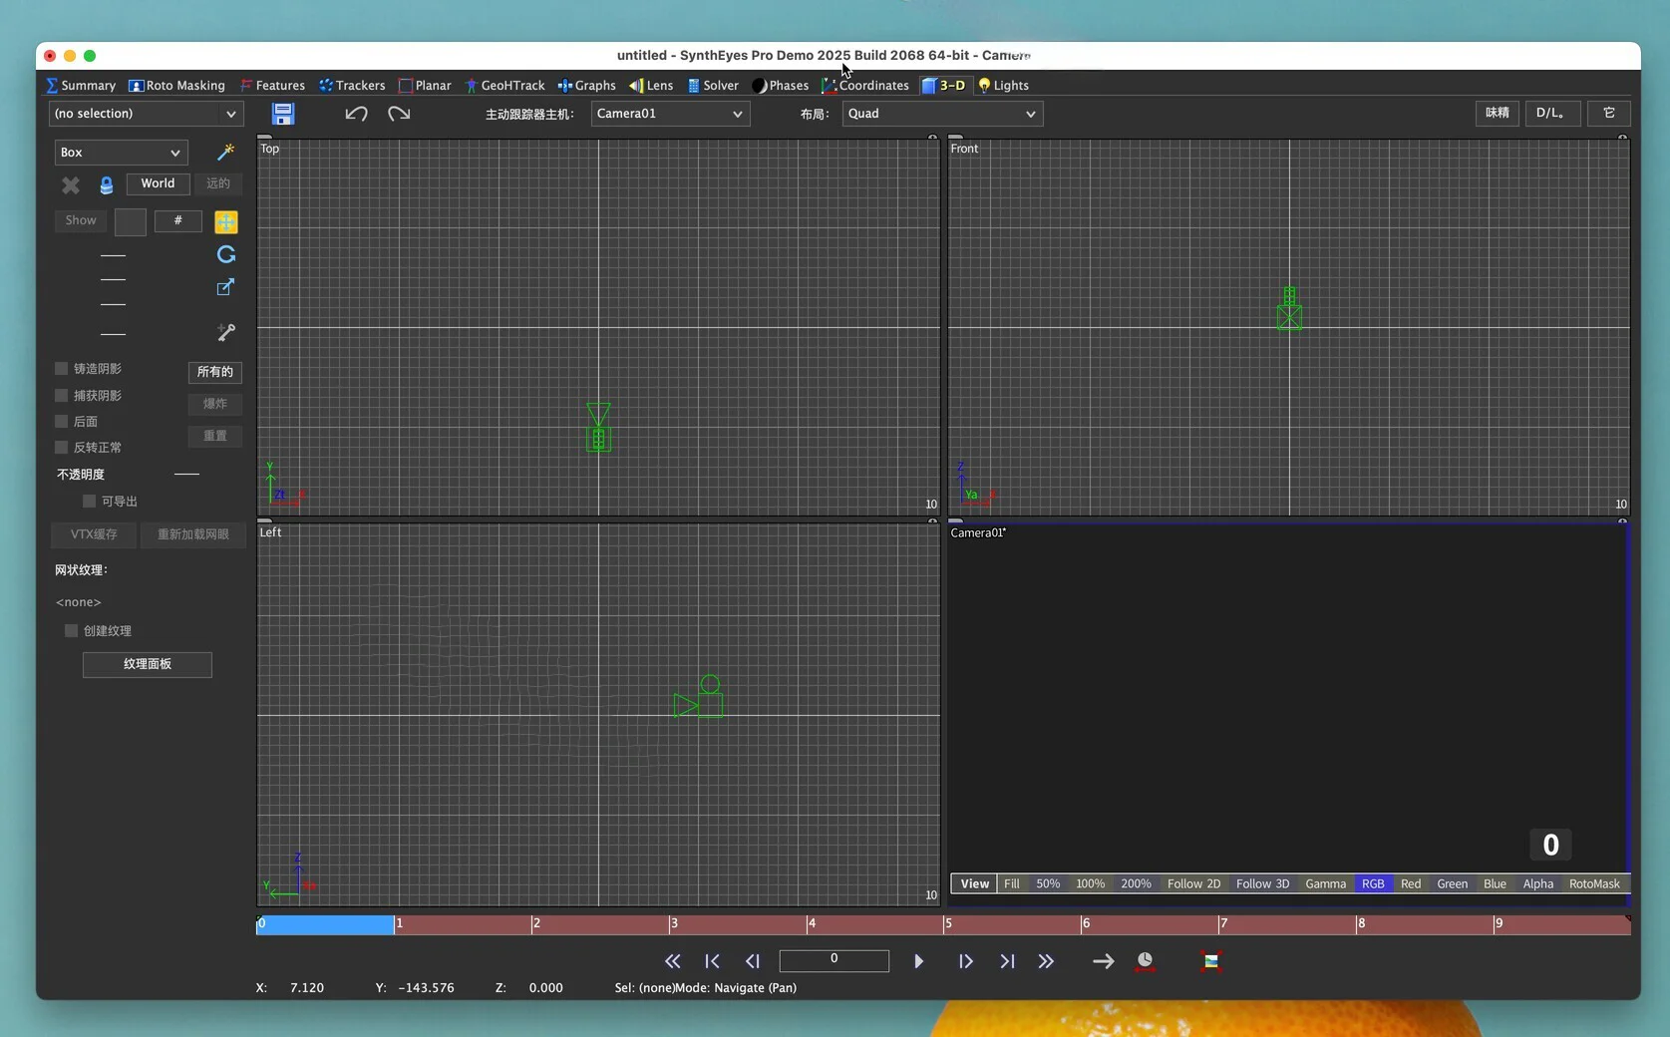This screenshot has width=1670, height=1037.
Task: Select the scale object tool icon
Action: [226, 287]
